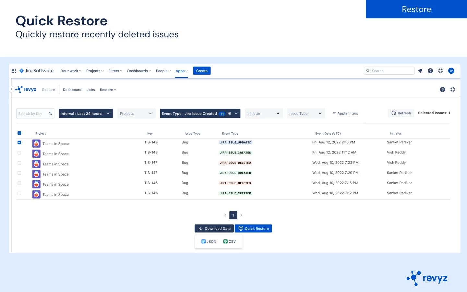
Task: Open the Issue Type filter dropdown
Action: coord(306,114)
